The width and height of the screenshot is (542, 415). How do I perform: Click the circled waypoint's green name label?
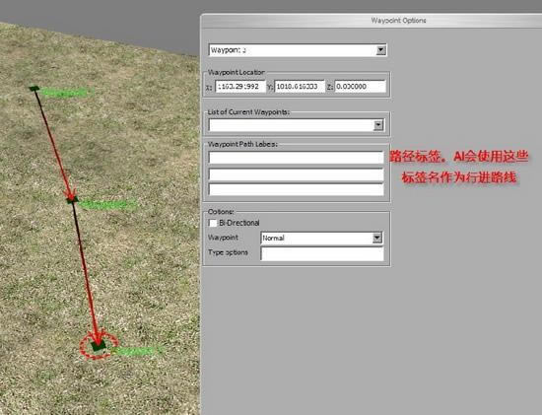[x=136, y=351]
